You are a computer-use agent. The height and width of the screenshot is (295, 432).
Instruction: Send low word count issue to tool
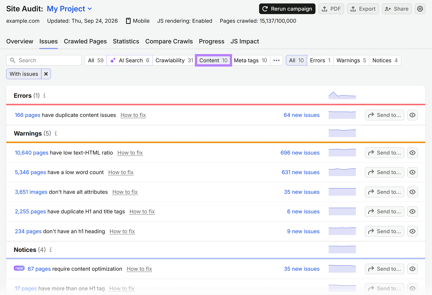384,172
